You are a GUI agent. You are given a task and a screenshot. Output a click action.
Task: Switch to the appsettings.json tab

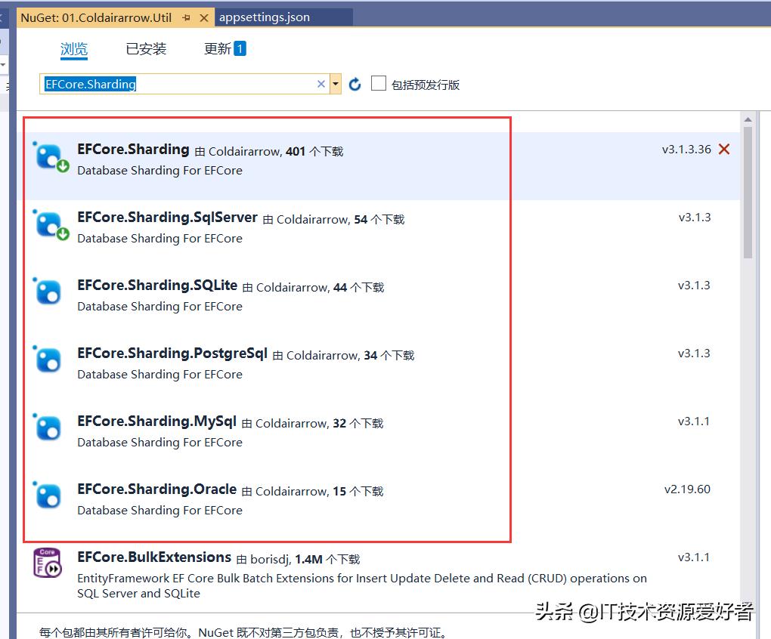point(267,15)
